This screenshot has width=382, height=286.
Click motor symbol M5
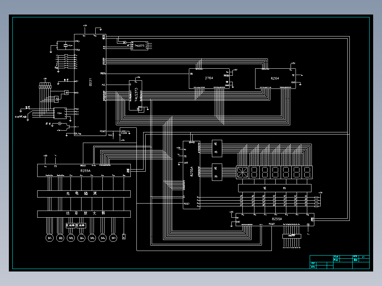[x=92, y=238]
